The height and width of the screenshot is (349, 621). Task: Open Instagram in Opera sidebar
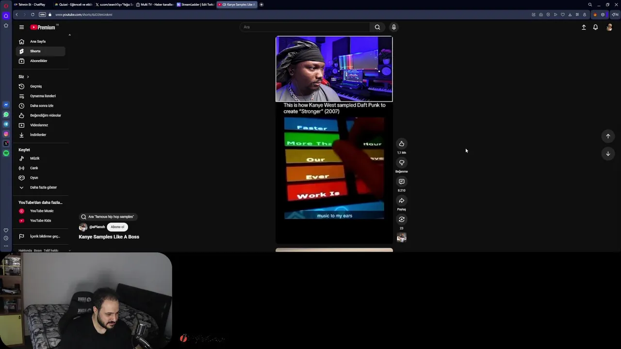(6, 134)
